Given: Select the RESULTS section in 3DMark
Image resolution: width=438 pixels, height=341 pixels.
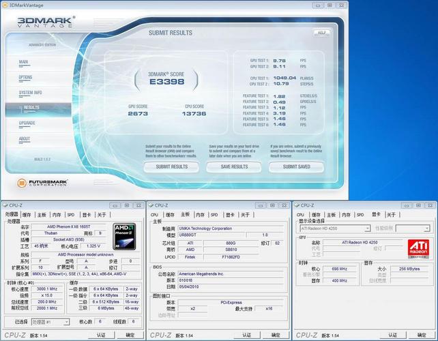Looking at the screenshot, I should tap(38, 109).
